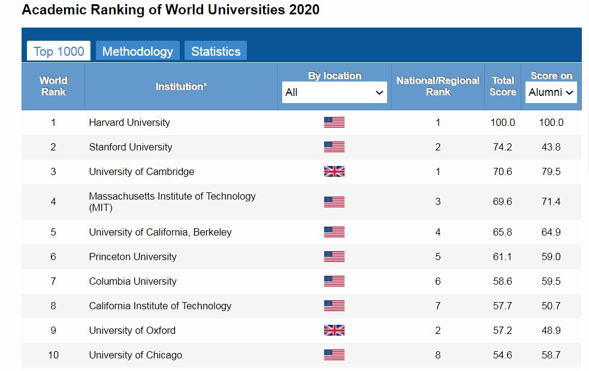Open University of Chicago link
This screenshot has width=589, height=371.
135,355
